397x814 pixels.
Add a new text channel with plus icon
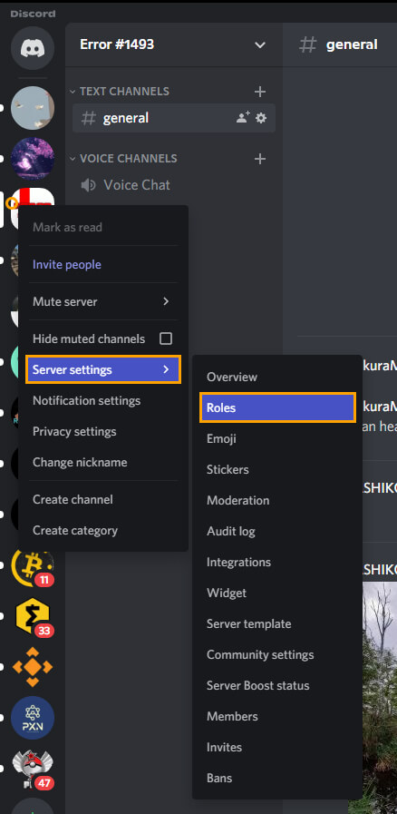(259, 92)
